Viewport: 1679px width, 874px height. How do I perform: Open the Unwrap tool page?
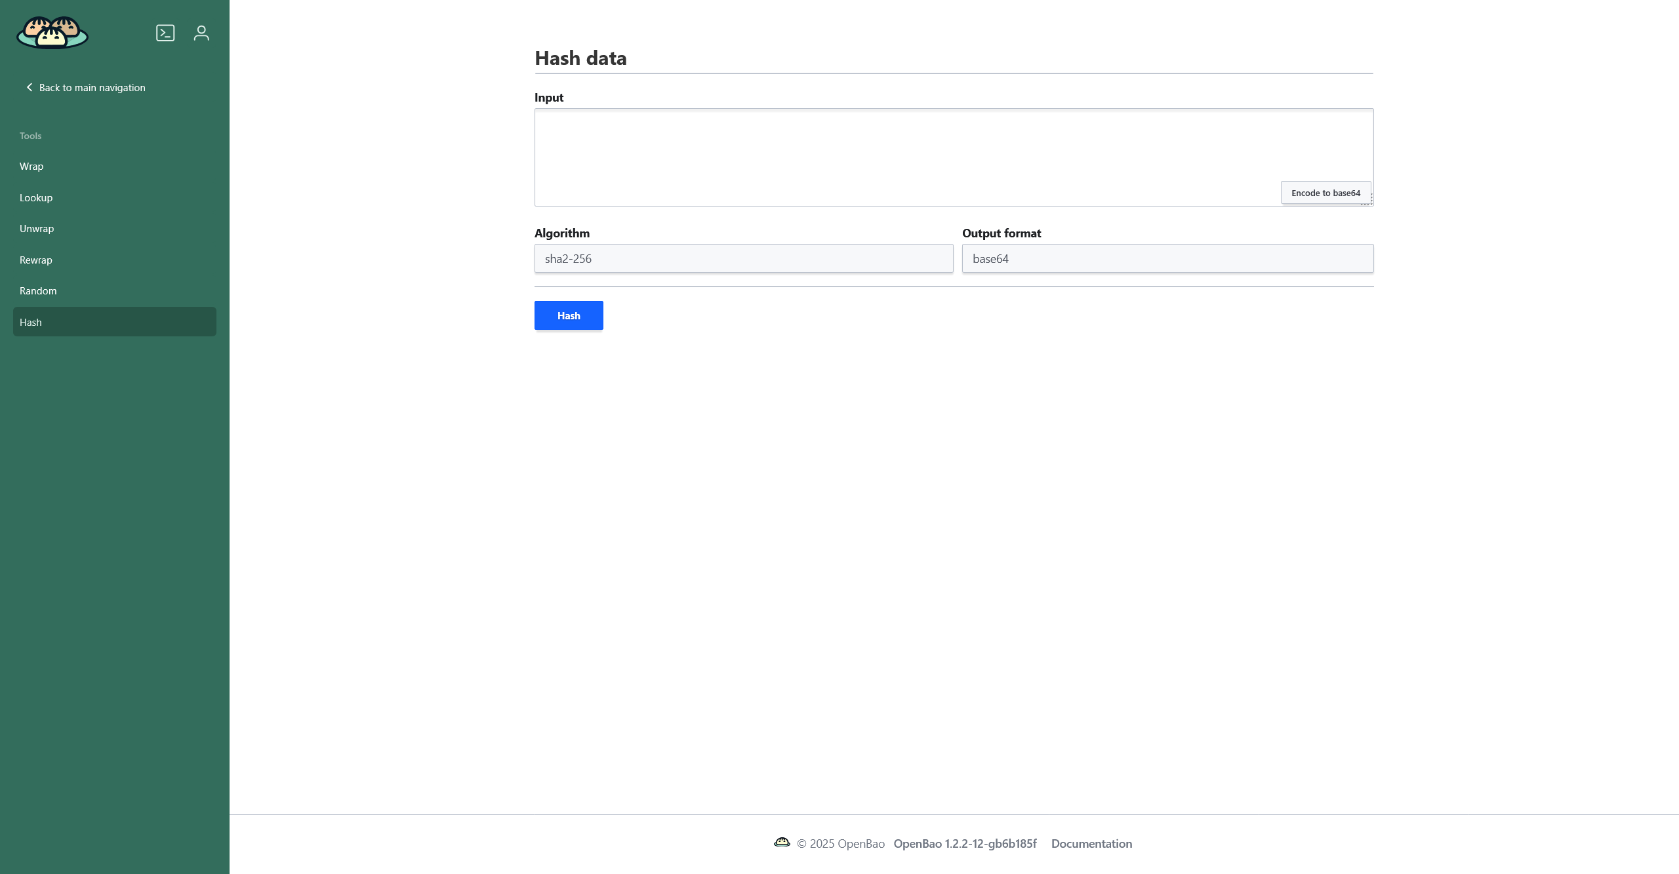click(37, 228)
